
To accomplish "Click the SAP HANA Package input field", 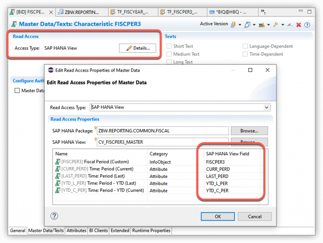I will (163, 131).
